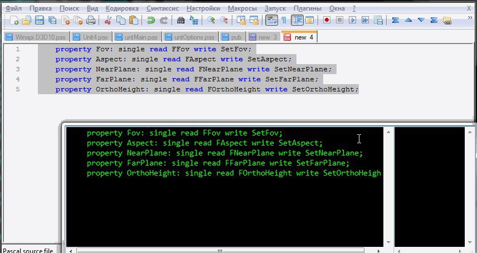Click the Save file icon
Image resolution: width=477 pixels, height=253 pixels.
point(40,21)
